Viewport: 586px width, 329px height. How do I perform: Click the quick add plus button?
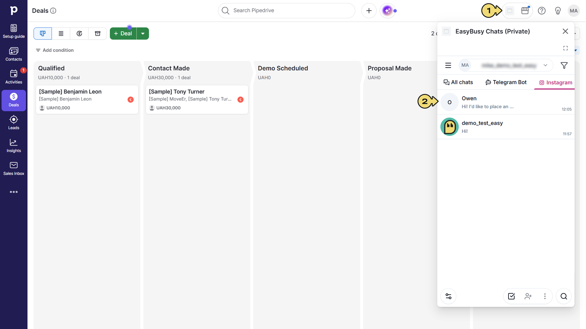point(369,11)
